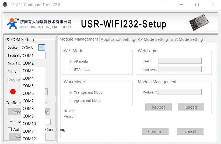This screenshot has height=144, width=221.
Task: Click the Cancel button
Action: (190, 131)
